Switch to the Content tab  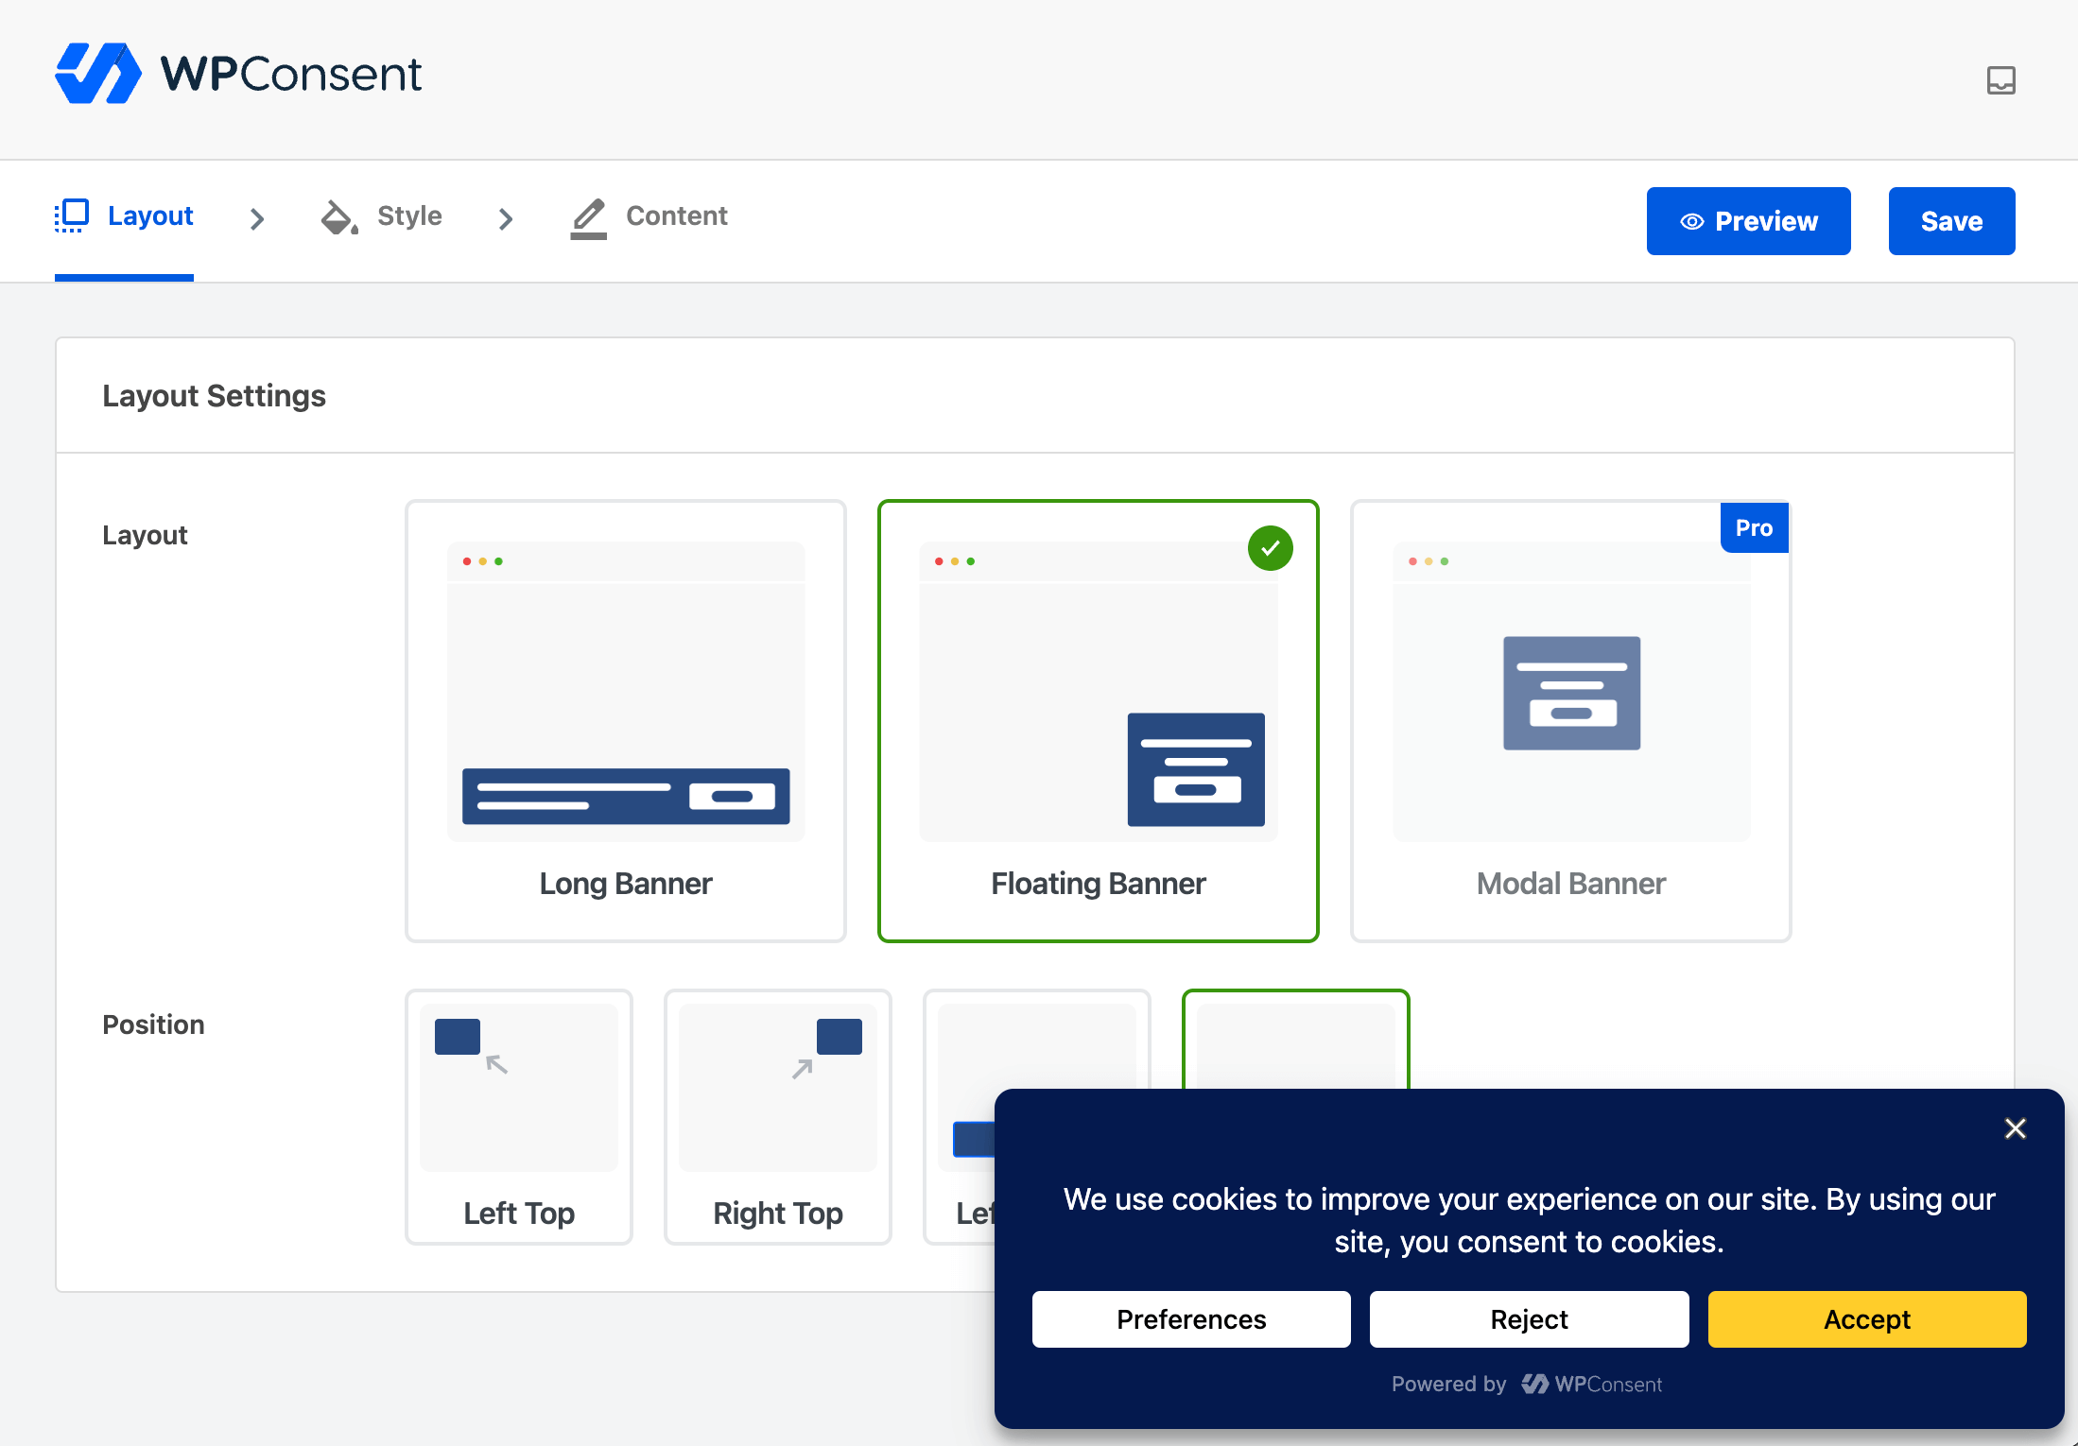pos(676,216)
